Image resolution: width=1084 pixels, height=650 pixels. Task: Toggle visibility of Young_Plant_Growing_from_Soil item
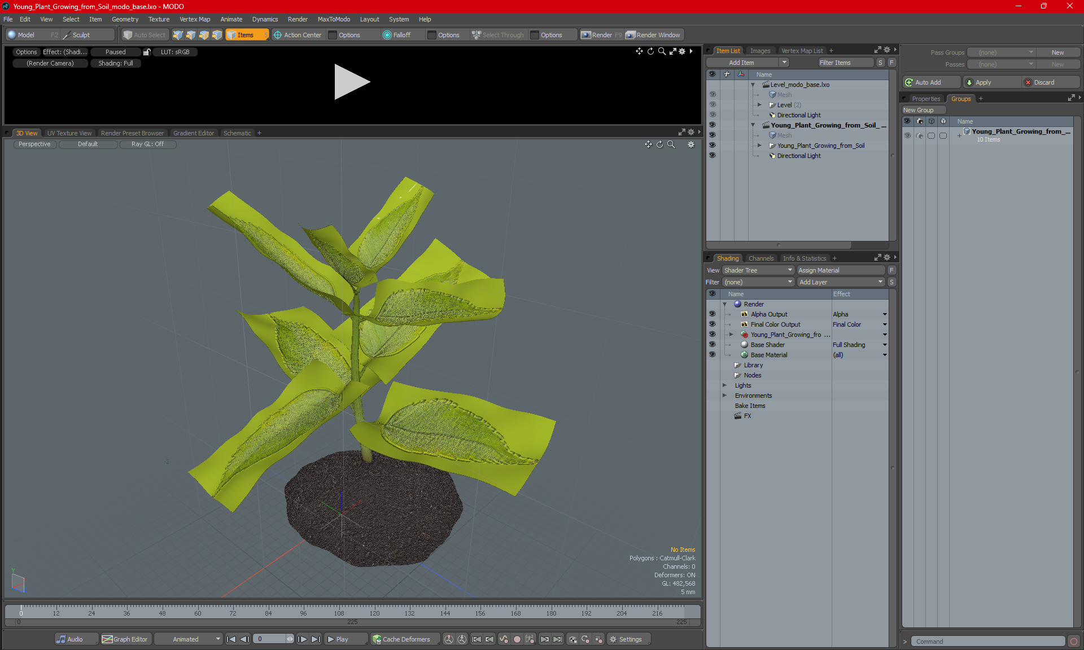(712, 146)
